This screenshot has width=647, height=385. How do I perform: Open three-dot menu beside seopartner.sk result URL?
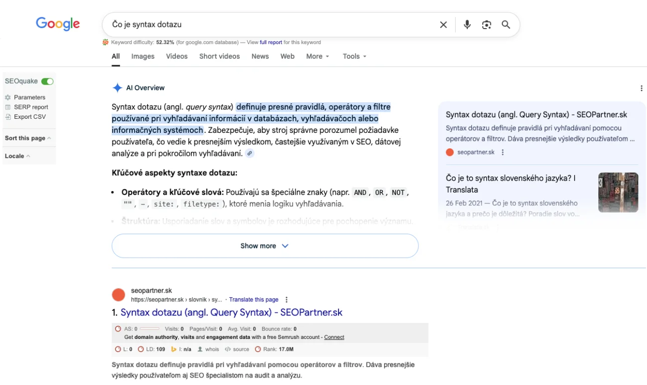click(x=287, y=300)
